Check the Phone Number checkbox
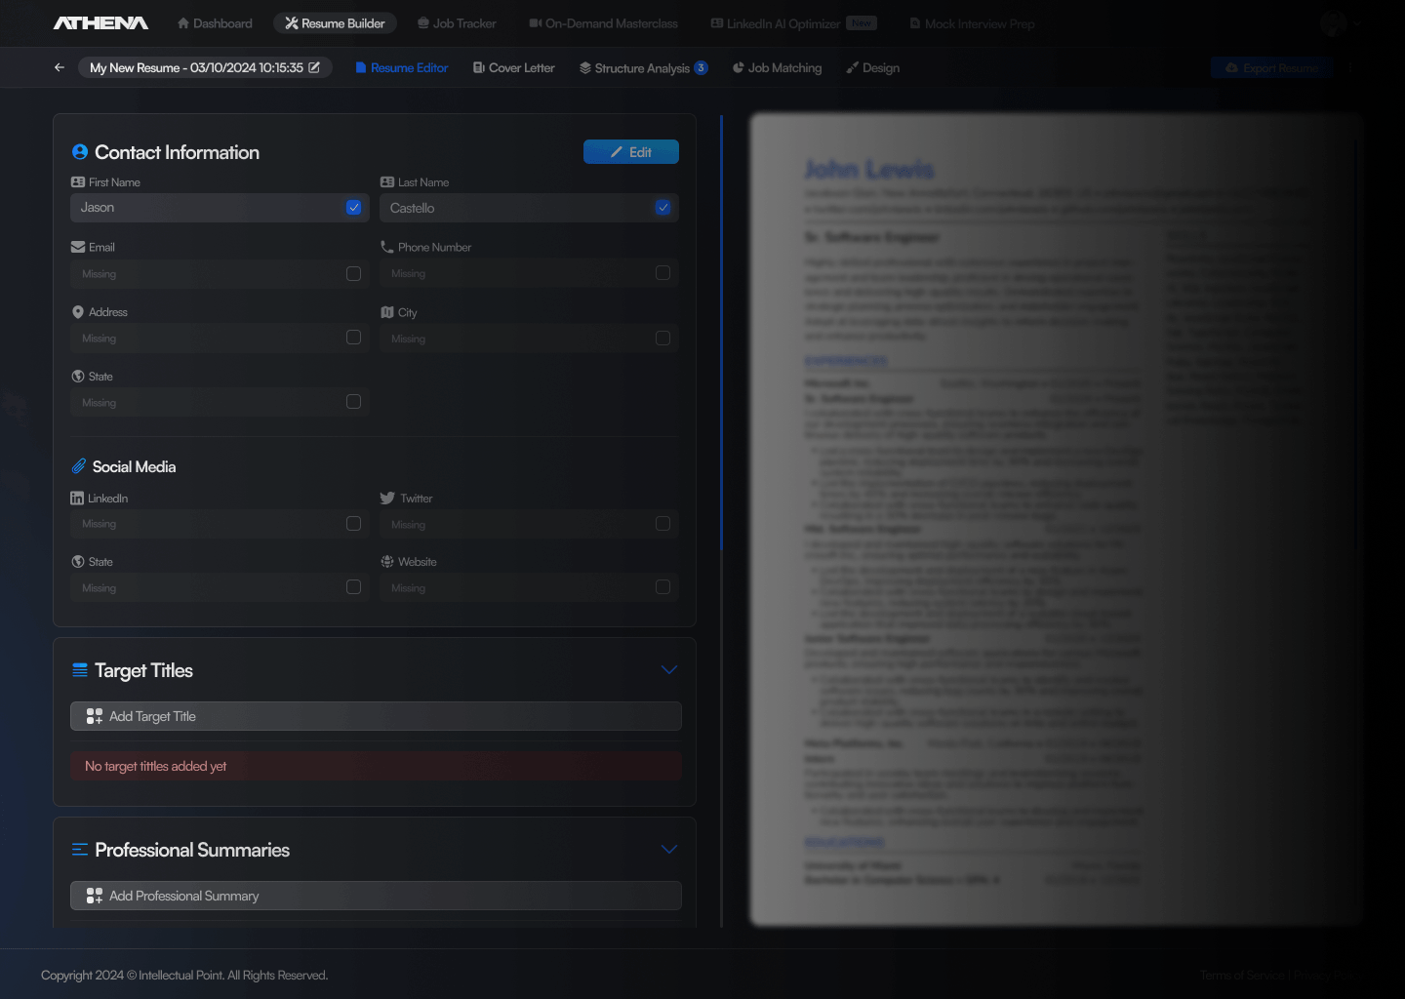Screen dimensions: 1405x999 coord(662,272)
